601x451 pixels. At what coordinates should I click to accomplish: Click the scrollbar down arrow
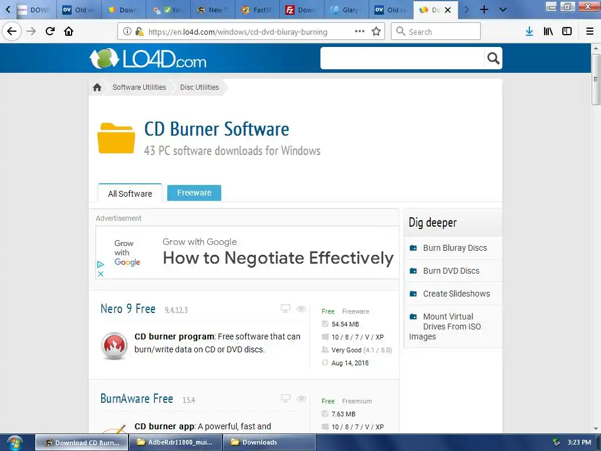tap(596, 429)
